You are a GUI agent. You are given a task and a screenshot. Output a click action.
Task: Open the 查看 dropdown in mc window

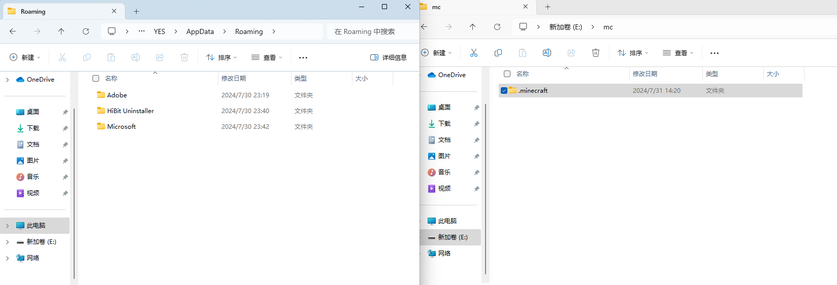[x=678, y=53]
